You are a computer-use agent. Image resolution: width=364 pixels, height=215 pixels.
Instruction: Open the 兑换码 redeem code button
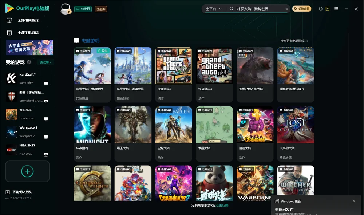point(83,9)
